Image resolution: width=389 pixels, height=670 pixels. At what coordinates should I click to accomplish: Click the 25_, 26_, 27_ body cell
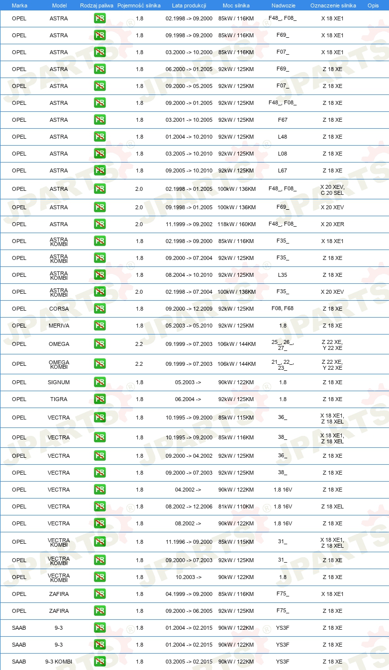click(283, 345)
